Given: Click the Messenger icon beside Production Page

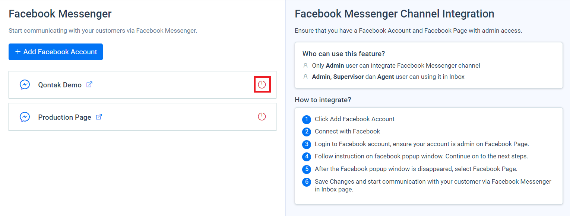Looking at the screenshot, I should pos(25,117).
